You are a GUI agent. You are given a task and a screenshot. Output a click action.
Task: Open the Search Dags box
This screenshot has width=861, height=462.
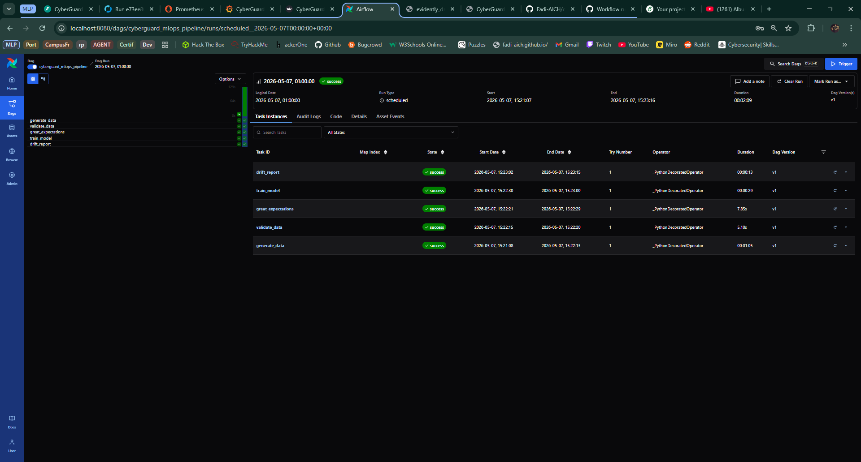(794, 64)
